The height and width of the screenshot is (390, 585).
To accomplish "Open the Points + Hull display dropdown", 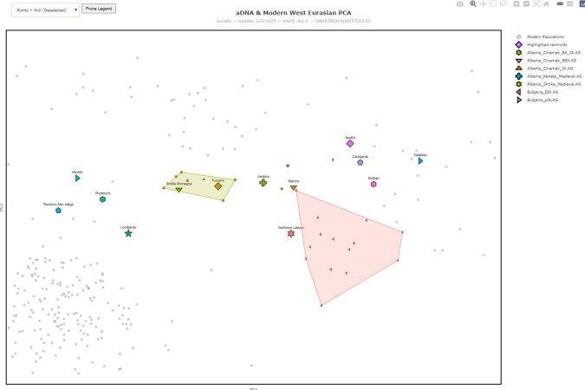I will (45, 10).
